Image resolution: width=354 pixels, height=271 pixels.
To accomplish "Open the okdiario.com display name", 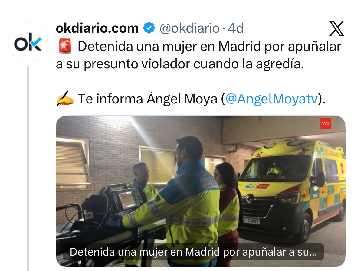I will coord(97,28).
